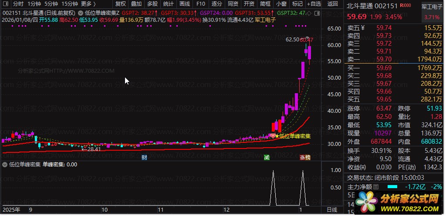Open the 复权 adjustment option

tap(121, 3)
